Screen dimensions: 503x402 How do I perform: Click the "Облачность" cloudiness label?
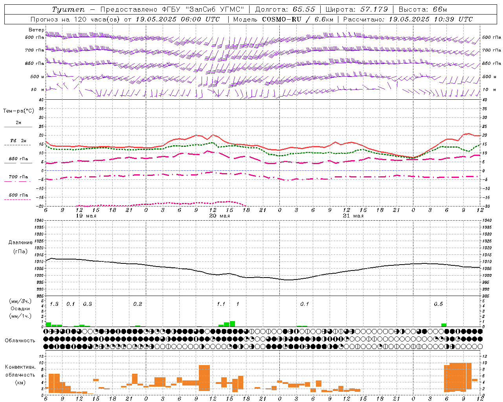(20, 340)
